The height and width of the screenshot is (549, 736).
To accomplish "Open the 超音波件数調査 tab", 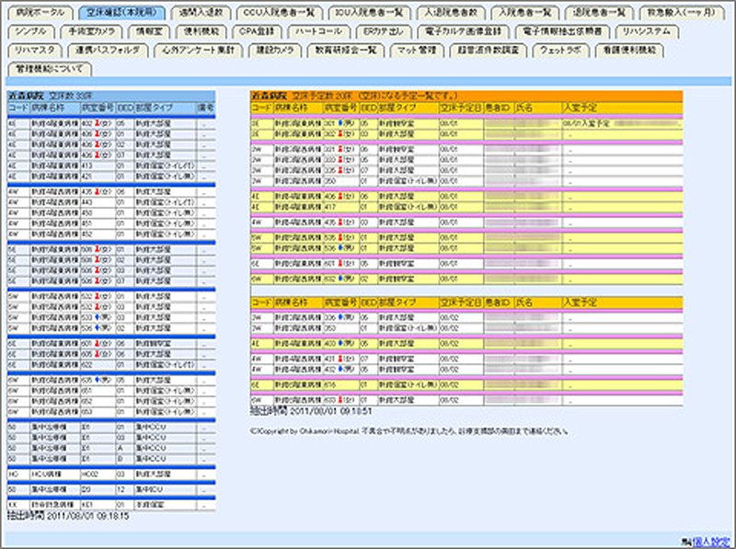I will point(489,51).
